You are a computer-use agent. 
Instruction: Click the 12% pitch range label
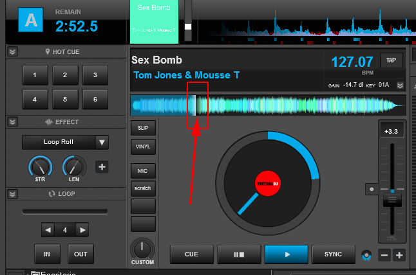[x=391, y=238]
